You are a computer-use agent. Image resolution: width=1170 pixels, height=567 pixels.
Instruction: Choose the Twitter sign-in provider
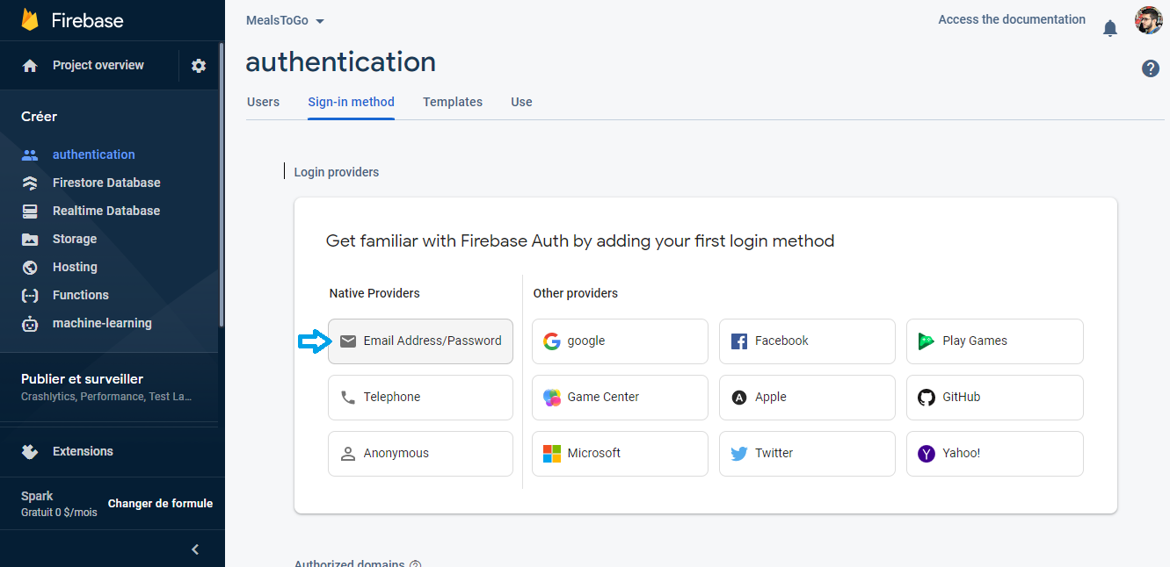[x=806, y=454]
